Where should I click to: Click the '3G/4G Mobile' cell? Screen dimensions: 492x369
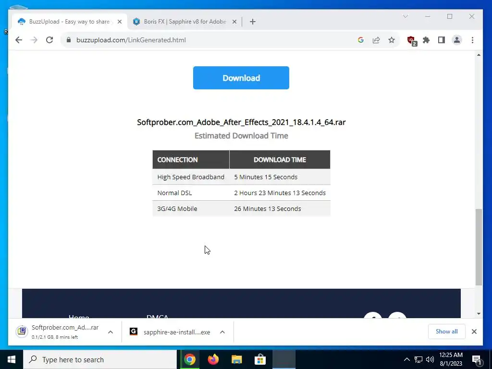[191, 209]
